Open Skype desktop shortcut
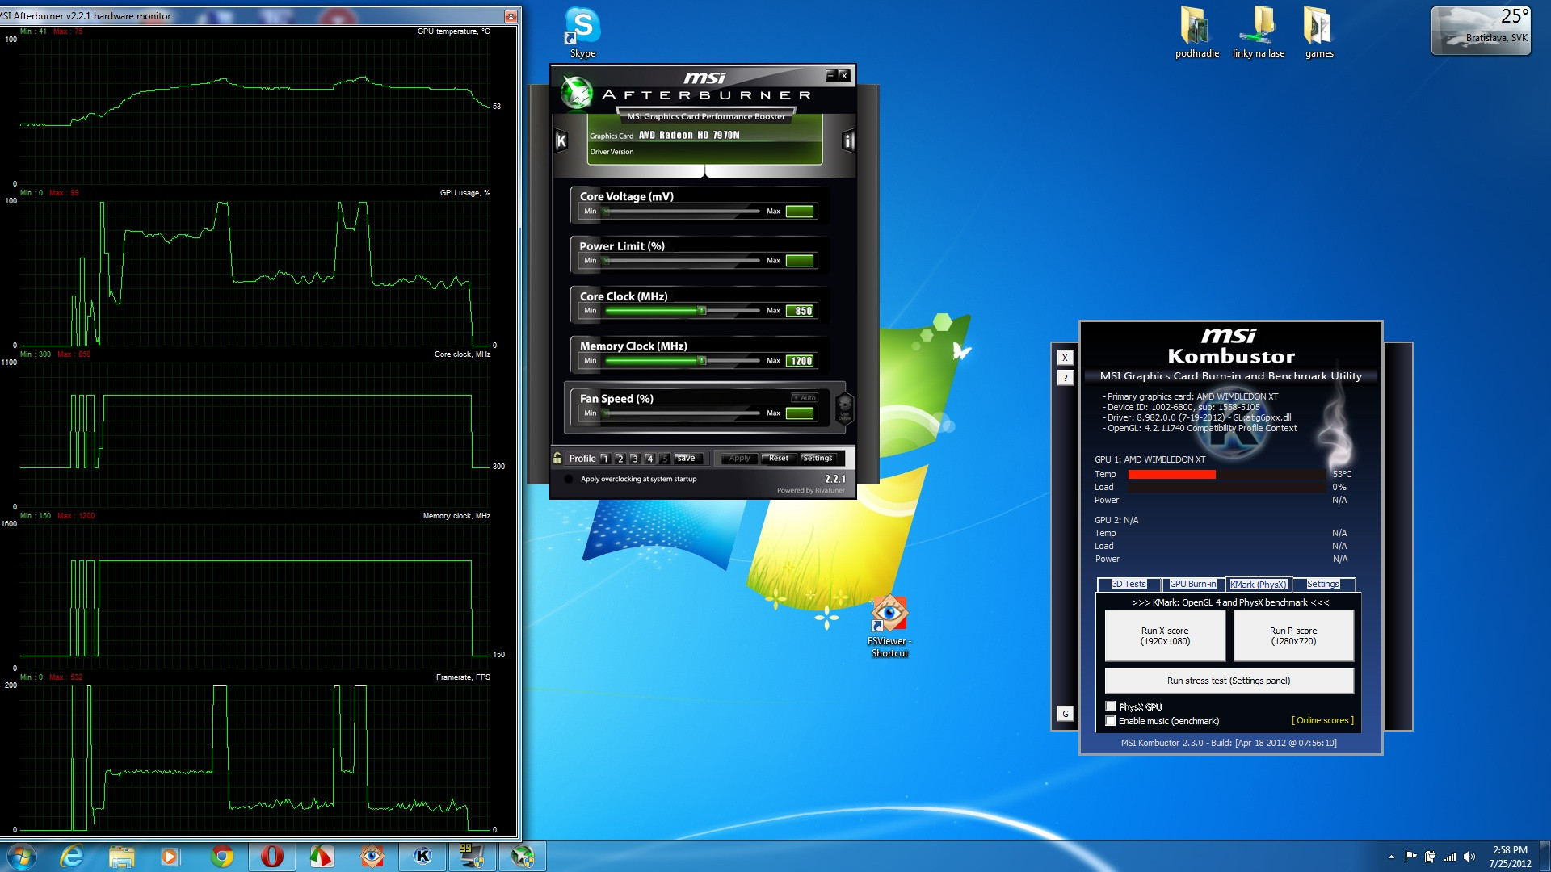The image size is (1551, 872). [x=582, y=32]
